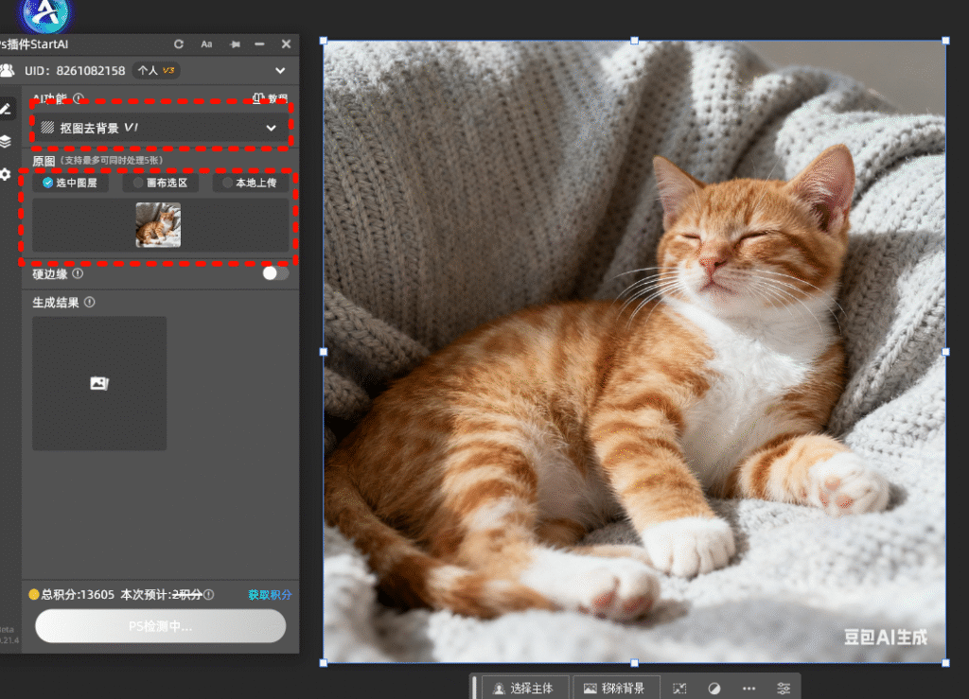The width and height of the screenshot is (969, 699).
Task: Open the sliders properties icon in the taskbar
Action: tap(784, 689)
